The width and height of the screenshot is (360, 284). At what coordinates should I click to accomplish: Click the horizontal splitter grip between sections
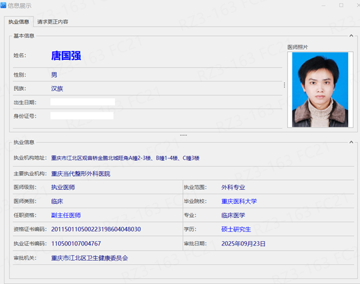tap(183, 135)
